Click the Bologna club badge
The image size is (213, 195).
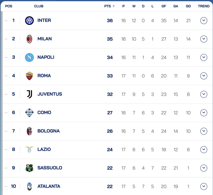(x=29, y=131)
